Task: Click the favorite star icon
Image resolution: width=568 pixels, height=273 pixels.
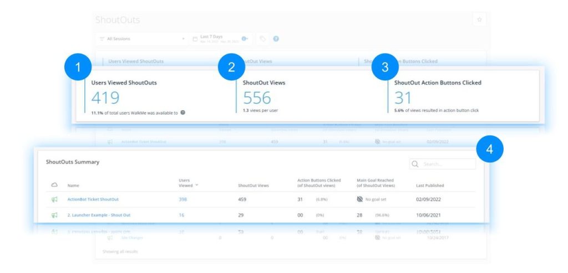Action: pyautogui.click(x=479, y=20)
